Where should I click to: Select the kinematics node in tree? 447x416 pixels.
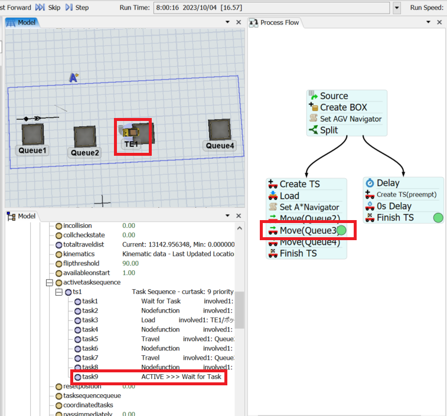pyautogui.click(x=79, y=254)
